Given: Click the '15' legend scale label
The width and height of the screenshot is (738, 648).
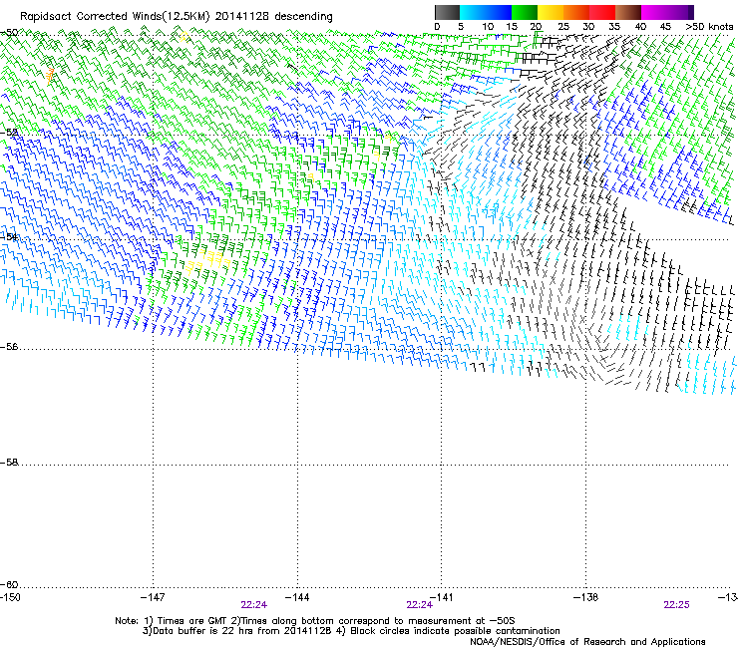Looking at the screenshot, I should coord(512,27).
